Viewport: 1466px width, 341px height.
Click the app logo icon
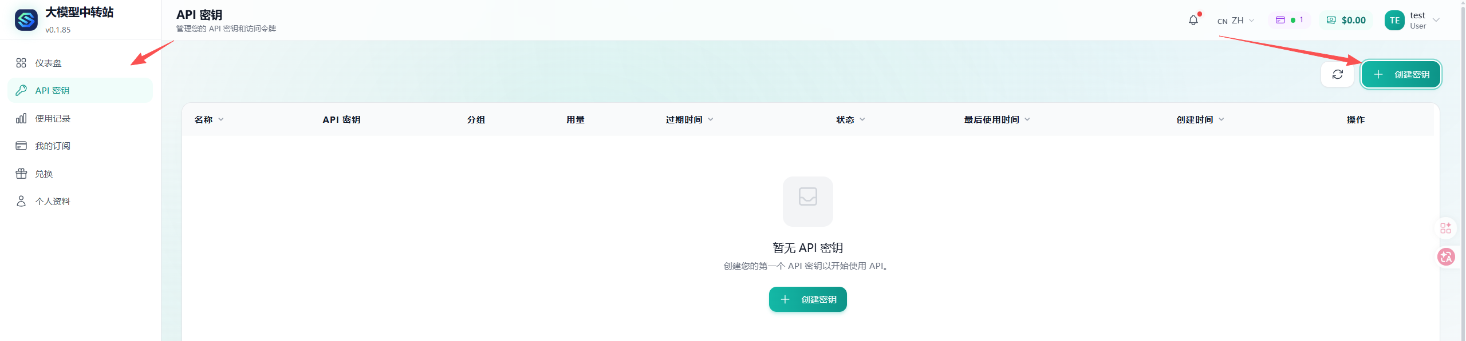26,20
